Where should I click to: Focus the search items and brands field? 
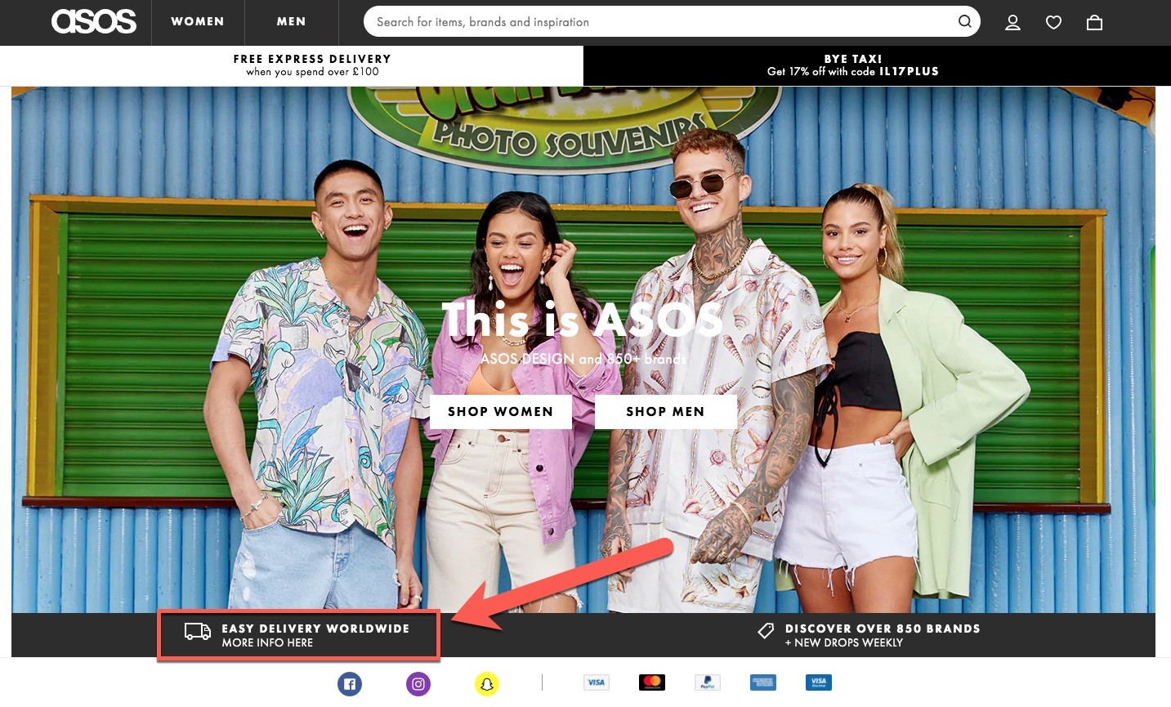tap(662, 22)
